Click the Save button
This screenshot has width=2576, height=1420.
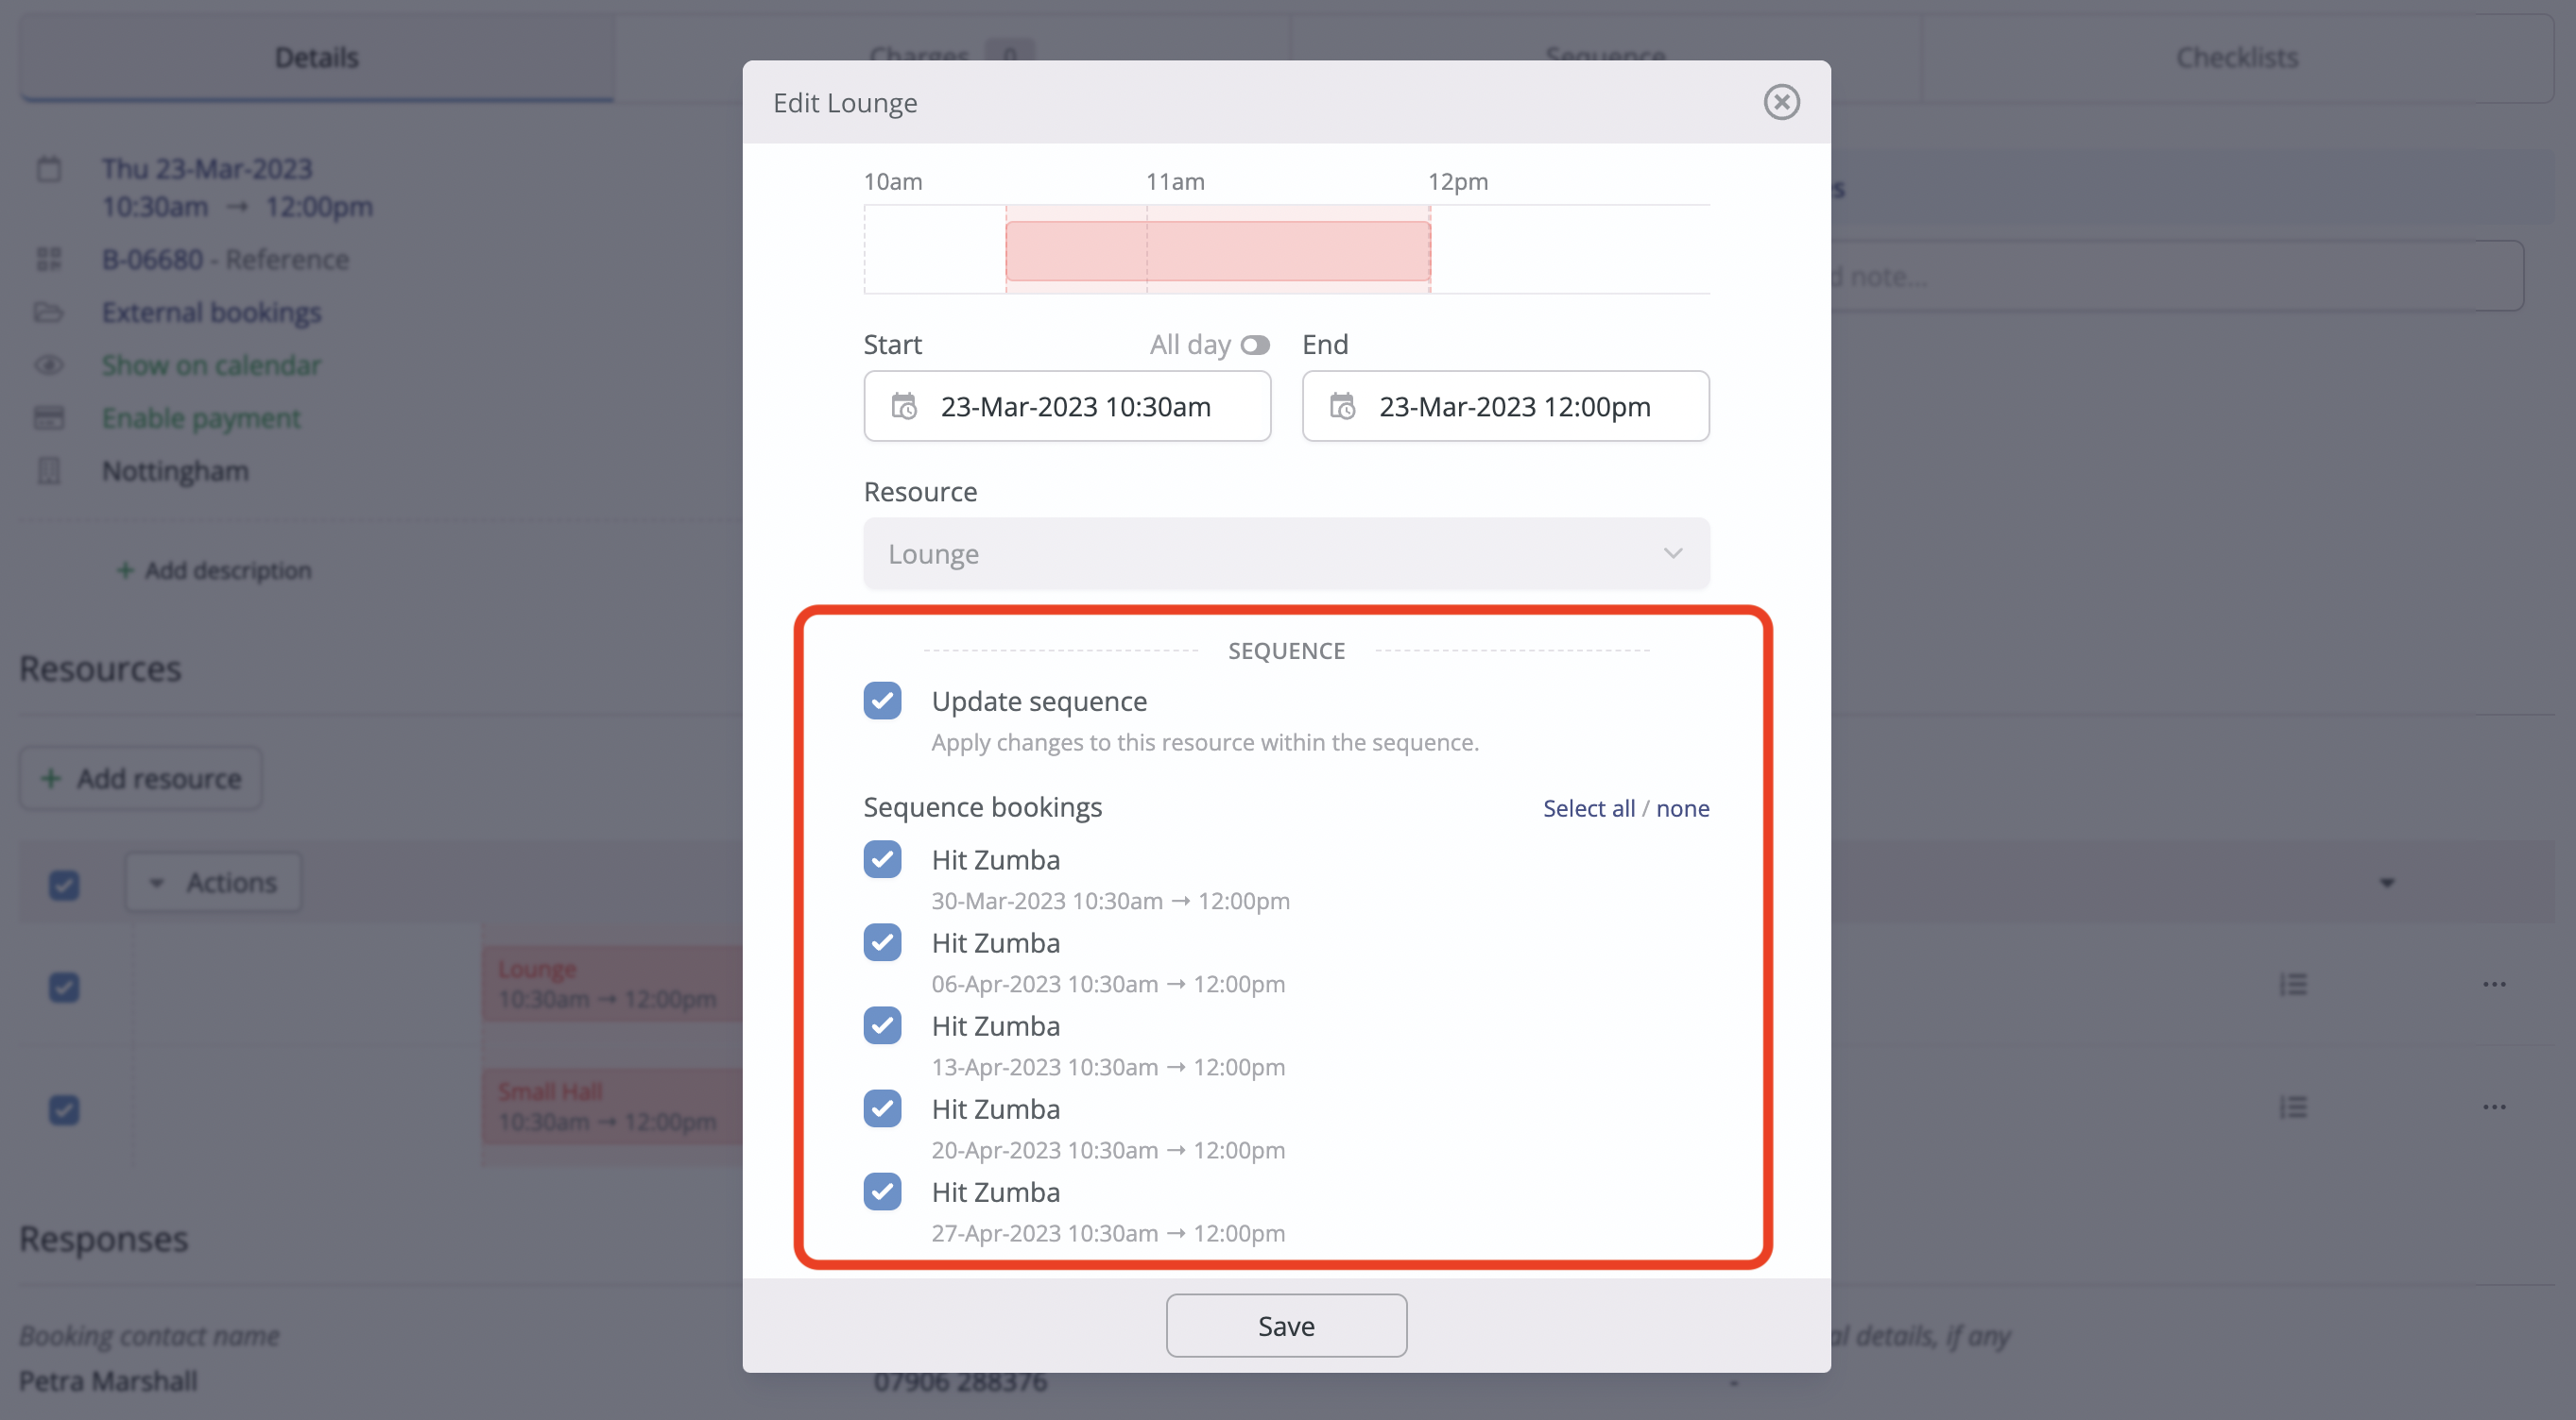point(1286,1325)
